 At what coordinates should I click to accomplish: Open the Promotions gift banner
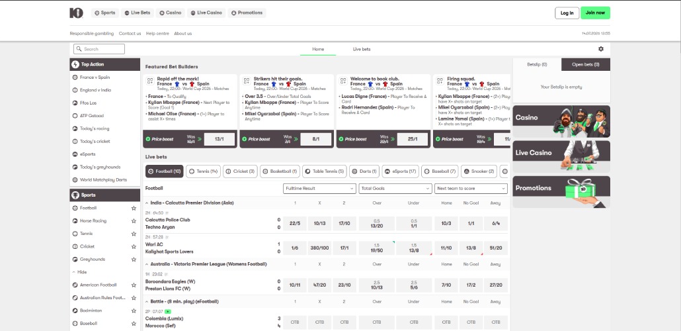[x=561, y=192]
